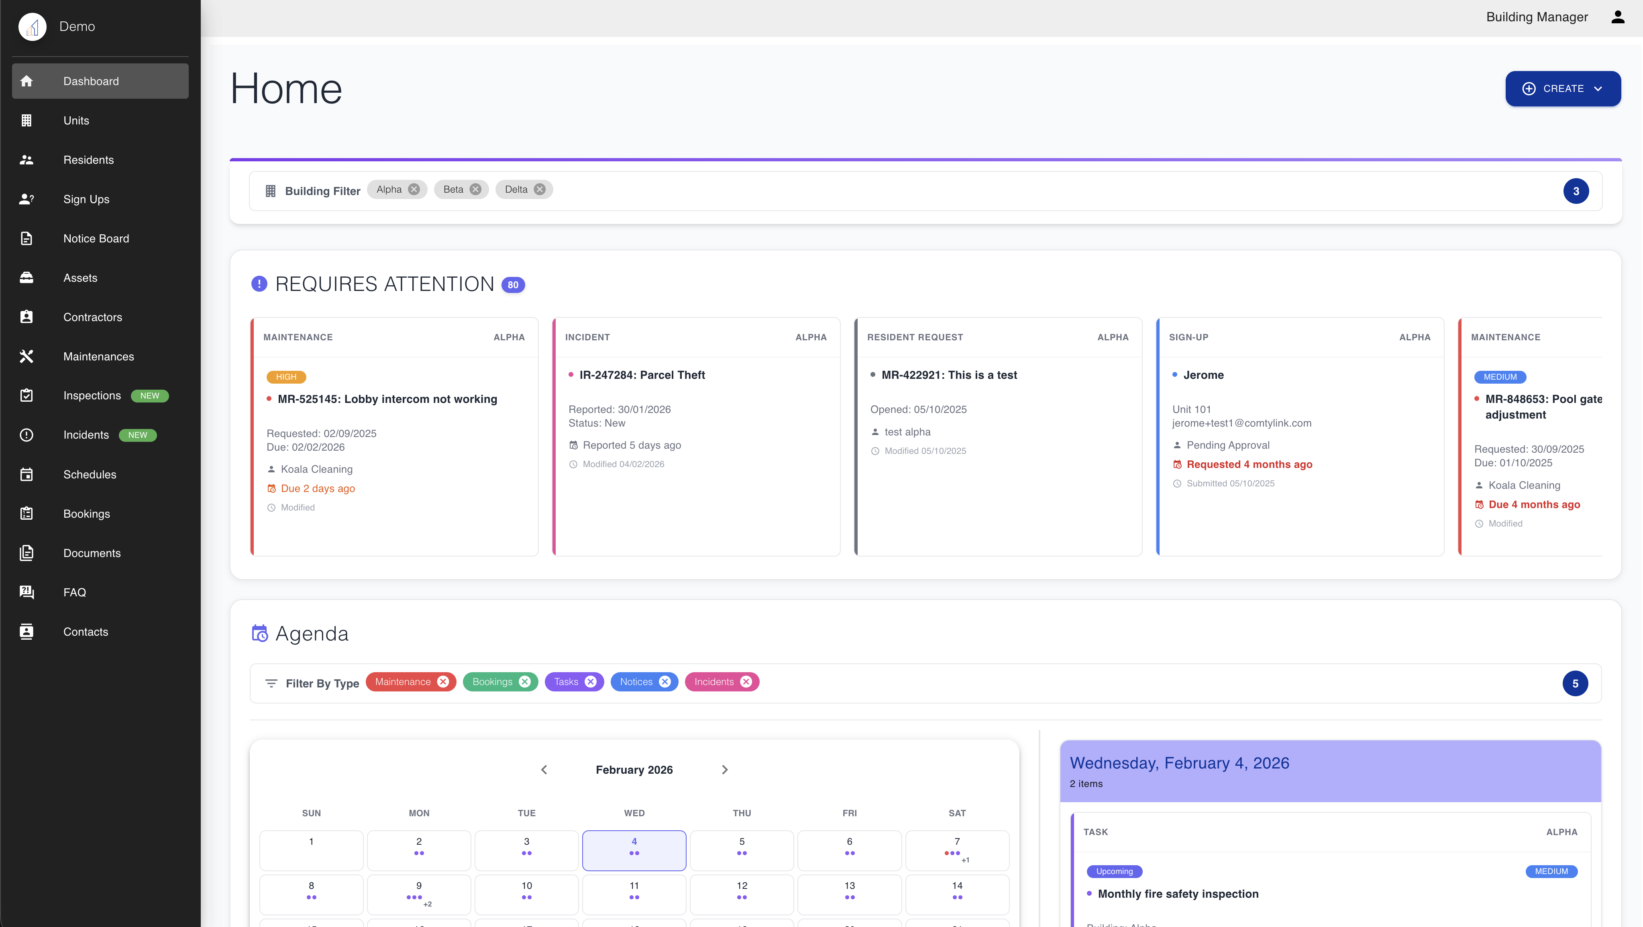Select the Schedules calendar icon
This screenshot has width=1643, height=927.
pyautogui.click(x=27, y=474)
